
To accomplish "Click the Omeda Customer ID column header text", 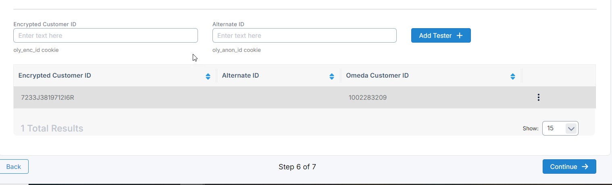I will (x=377, y=76).
